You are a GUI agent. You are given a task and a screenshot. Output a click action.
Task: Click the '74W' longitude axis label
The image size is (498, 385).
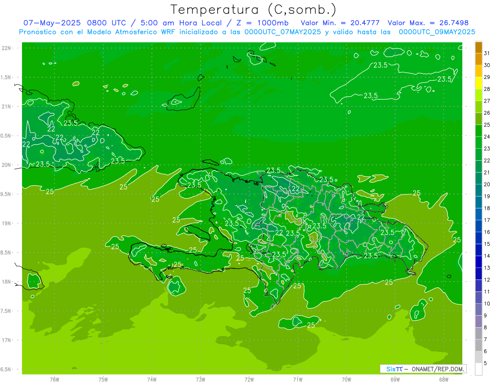152,380
